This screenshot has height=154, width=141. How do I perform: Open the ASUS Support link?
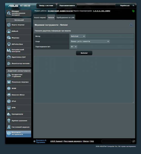(56, 141)
